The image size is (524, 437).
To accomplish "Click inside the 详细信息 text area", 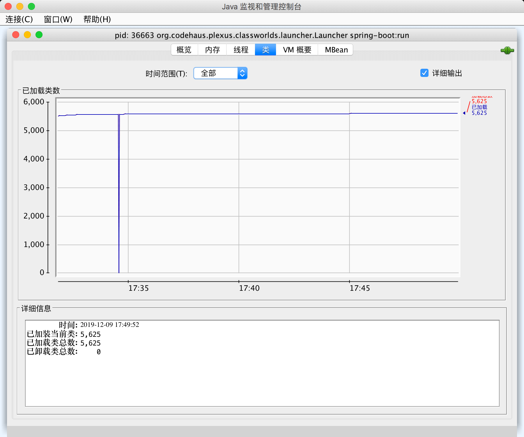I will point(262,379).
